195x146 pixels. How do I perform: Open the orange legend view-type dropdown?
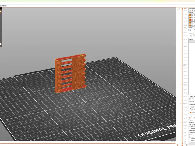tap(1, 12)
